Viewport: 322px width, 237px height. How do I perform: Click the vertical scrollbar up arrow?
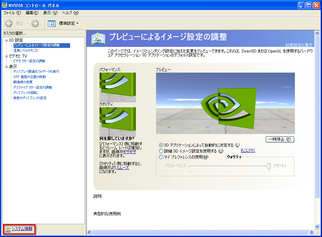(317, 33)
